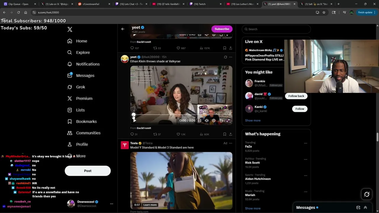Image resolution: width=379 pixels, height=213 pixels.
Task: Enter fullscreen on the Valkyrae video
Action: 228,120
